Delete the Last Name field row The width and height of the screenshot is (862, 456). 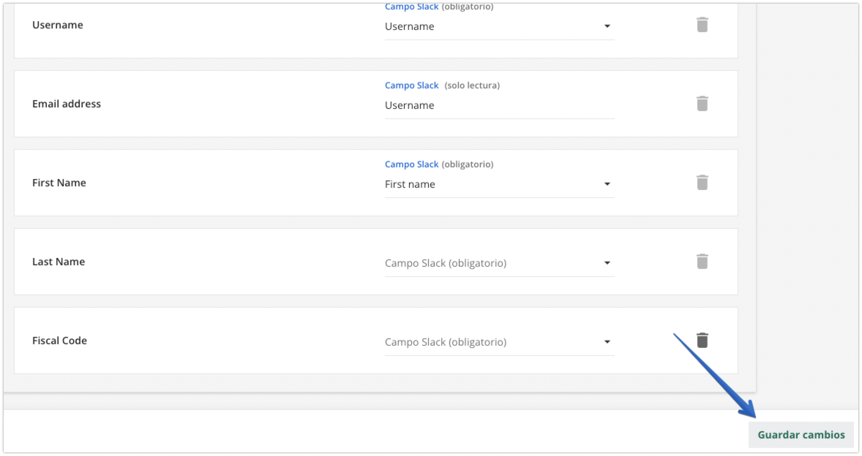tap(702, 262)
